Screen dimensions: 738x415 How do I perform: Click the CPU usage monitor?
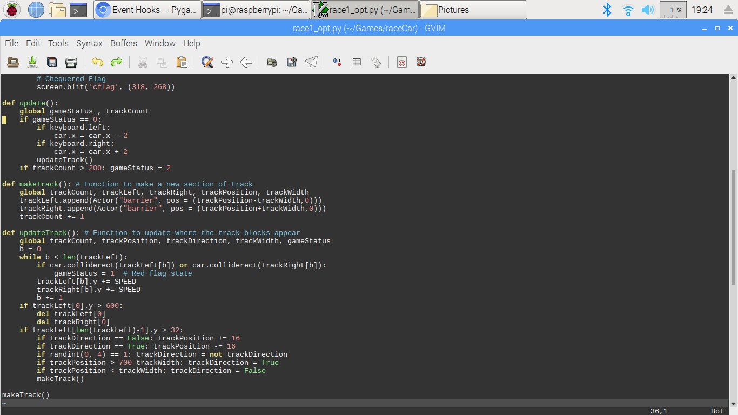coord(673,10)
